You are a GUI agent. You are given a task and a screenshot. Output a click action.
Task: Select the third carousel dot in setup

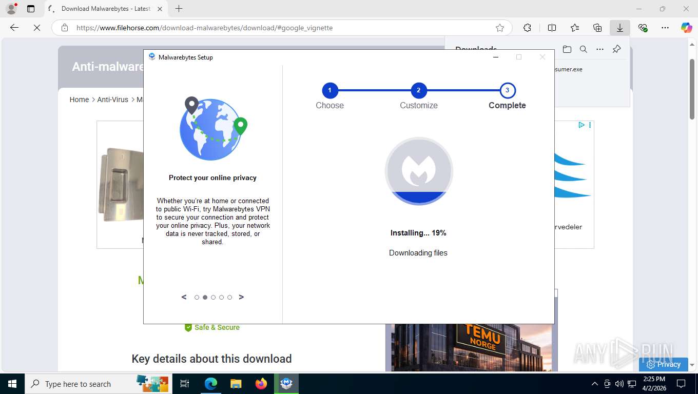tap(213, 297)
